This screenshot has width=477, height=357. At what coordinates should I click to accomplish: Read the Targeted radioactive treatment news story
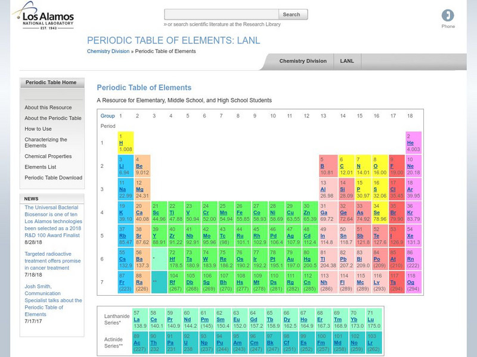tap(52, 261)
